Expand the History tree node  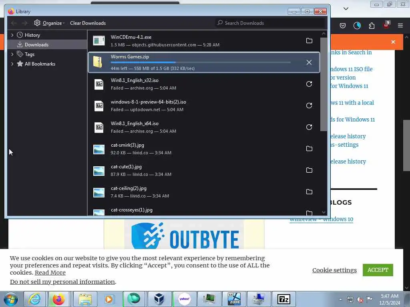point(12,35)
